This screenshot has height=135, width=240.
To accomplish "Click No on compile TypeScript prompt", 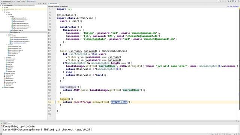I will [x=231, y=6].
